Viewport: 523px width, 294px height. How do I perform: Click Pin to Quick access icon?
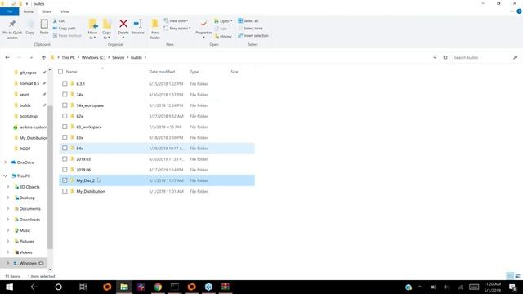[12, 24]
